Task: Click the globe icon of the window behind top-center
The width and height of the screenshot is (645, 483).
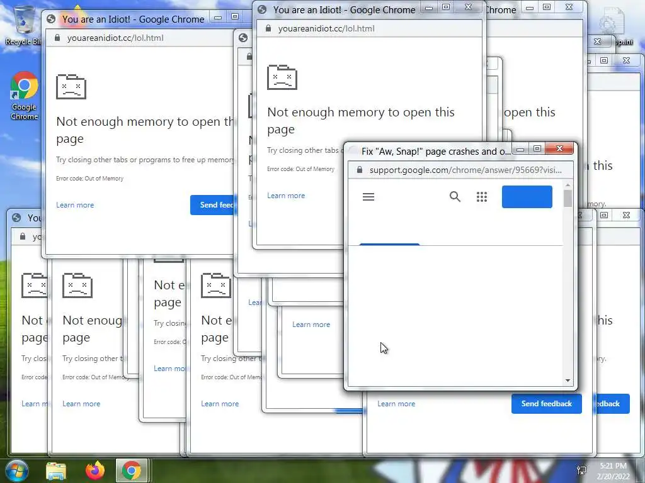Action: (243, 38)
